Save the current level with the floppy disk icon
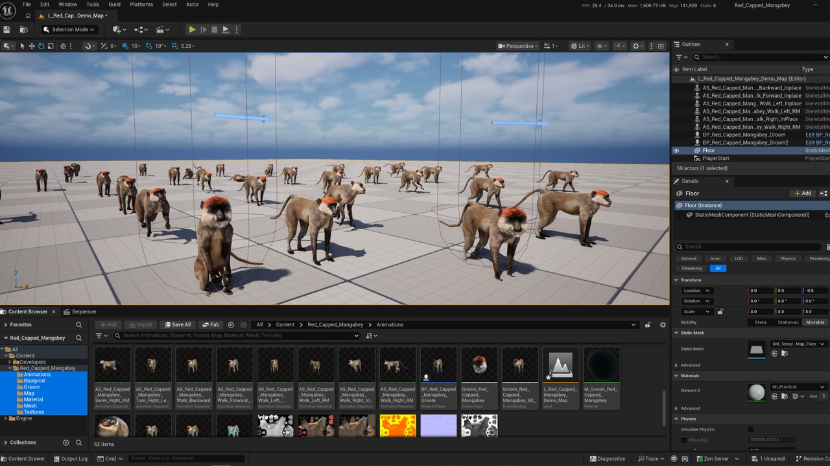Viewport: 830px width, 466px height. (6, 29)
